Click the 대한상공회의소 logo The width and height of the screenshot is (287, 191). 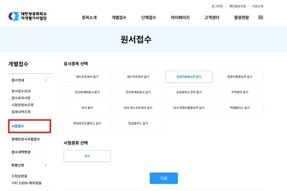click(27, 16)
